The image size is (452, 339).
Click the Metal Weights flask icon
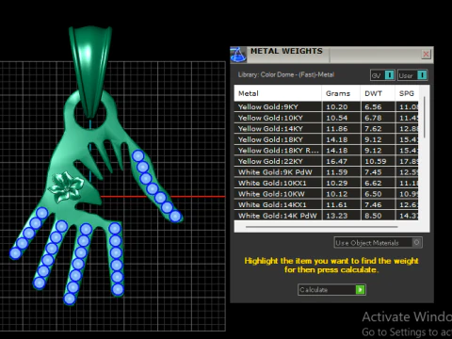(238, 55)
